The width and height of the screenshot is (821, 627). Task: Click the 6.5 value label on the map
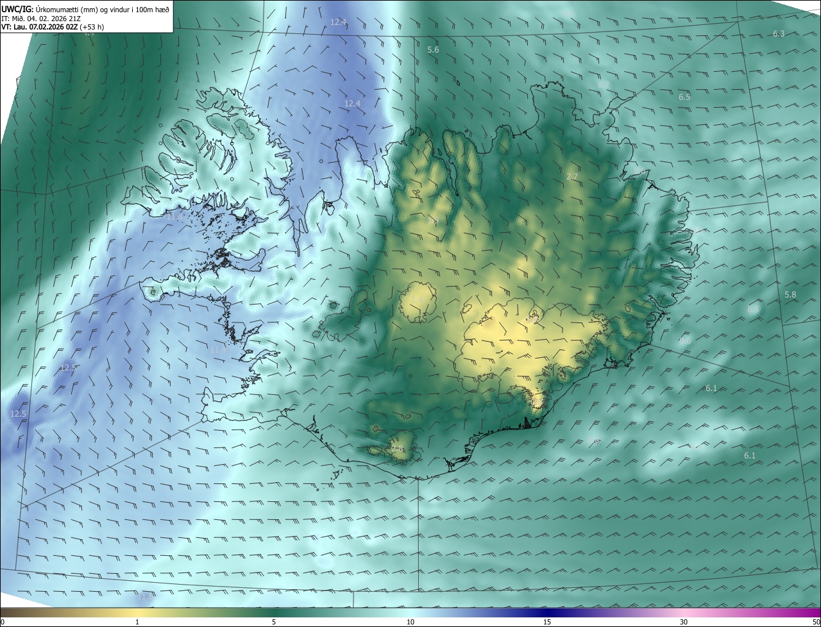pos(684,97)
